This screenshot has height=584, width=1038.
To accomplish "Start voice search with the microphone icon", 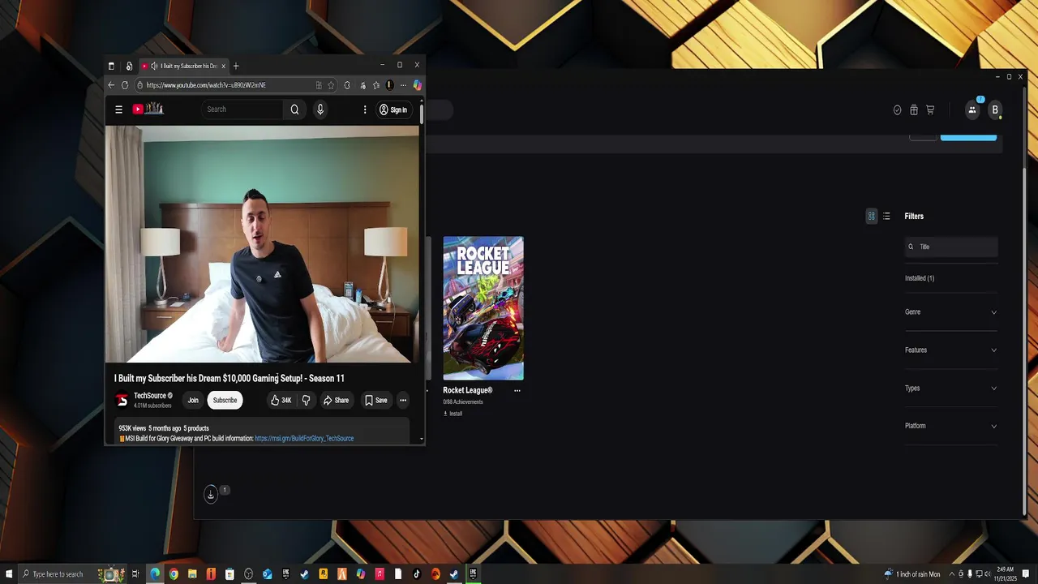I will 320,109.
